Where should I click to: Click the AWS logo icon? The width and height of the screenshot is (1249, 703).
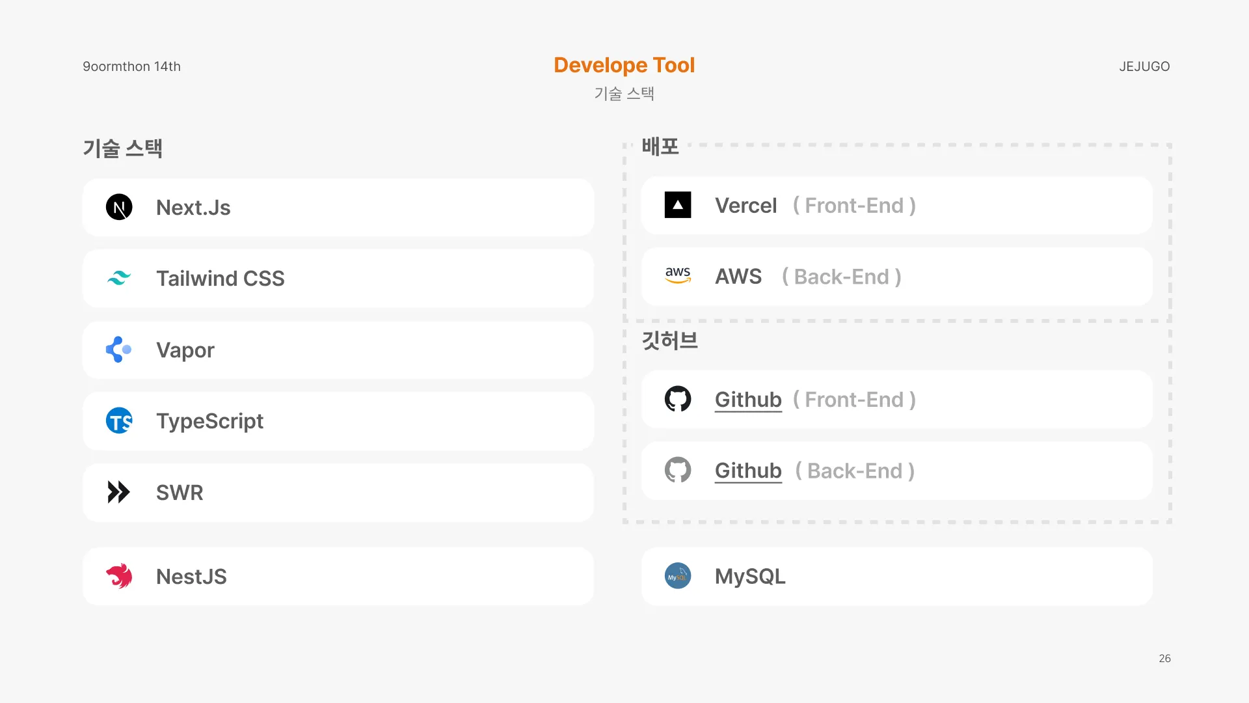(x=677, y=276)
